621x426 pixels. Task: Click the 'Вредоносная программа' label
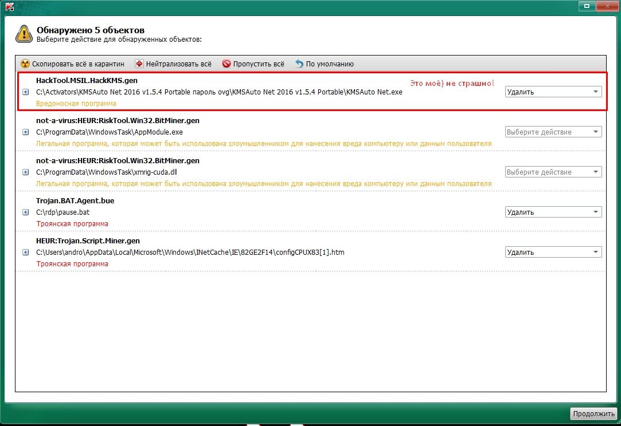pos(76,104)
